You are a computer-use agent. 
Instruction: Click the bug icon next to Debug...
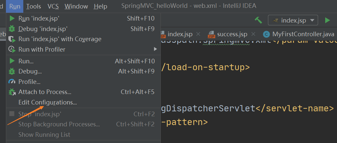[x=12, y=71]
